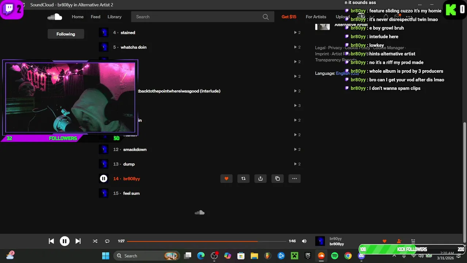Open Microsoft Store from the taskbar
Viewport: 467px width, 263px height.
pyautogui.click(x=241, y=256)
